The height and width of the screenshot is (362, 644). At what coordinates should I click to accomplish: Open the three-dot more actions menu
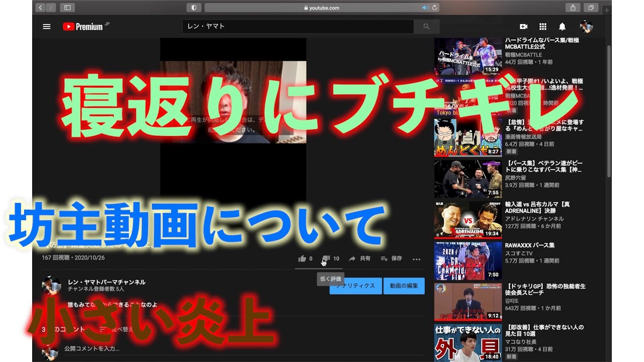[x=416, y=259]
